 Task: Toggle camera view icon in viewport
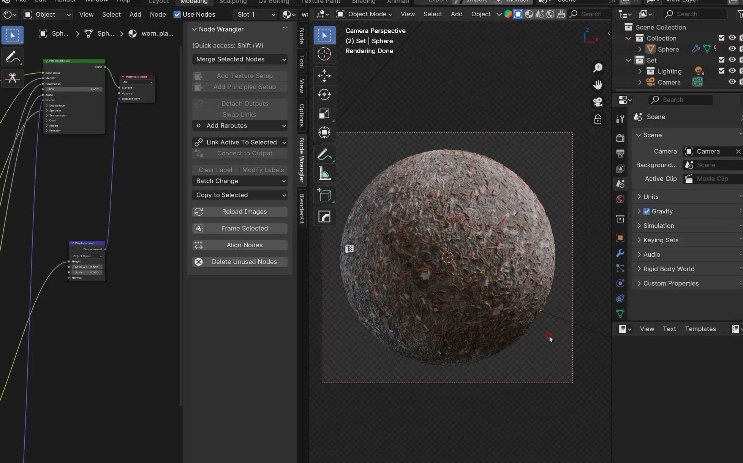598,102
